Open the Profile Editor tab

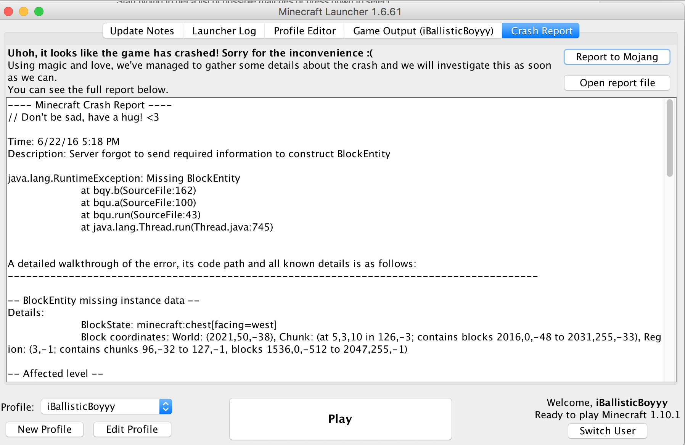point(304,31)
